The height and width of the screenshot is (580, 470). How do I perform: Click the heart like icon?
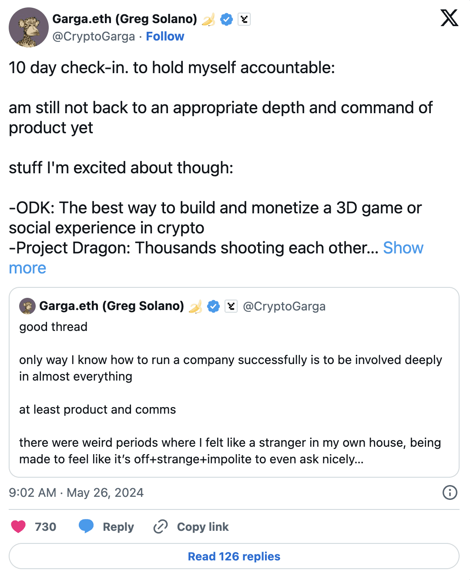coord(18,526)
